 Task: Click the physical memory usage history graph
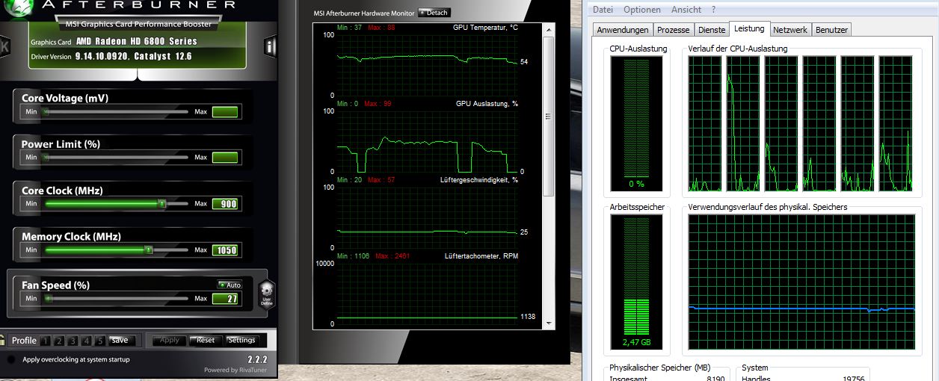coord(801,282)
